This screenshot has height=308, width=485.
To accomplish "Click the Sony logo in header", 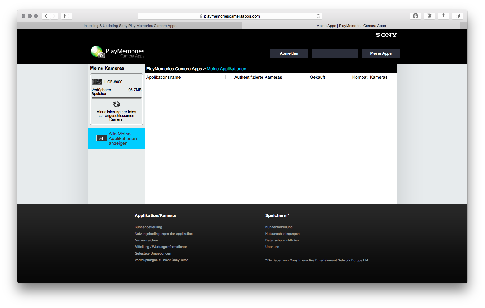I will pos(386,35).
